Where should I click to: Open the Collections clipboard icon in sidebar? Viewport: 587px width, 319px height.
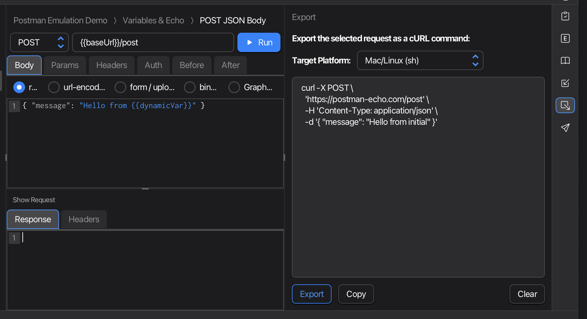pos(565,16)
